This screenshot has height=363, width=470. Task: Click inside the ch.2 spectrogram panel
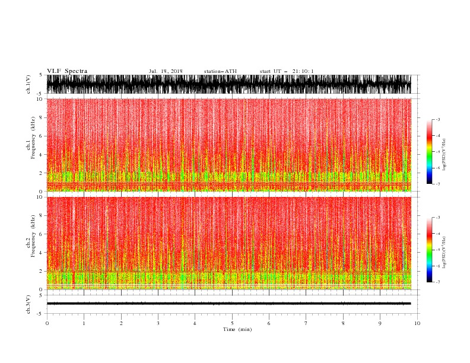pos(228,243)
